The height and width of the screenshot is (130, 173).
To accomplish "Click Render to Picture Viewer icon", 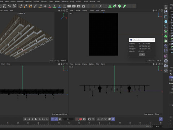I will (74, 6).
